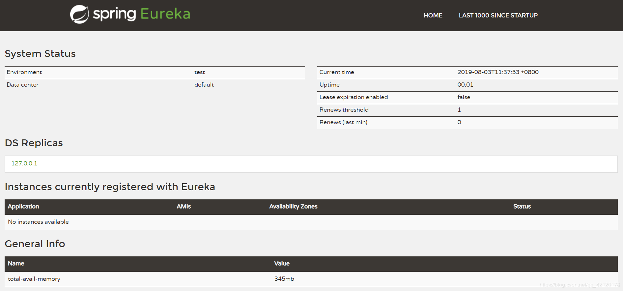This screenshot has width=623, height=291.
Task: Click the Name column header
Action: 16,264
